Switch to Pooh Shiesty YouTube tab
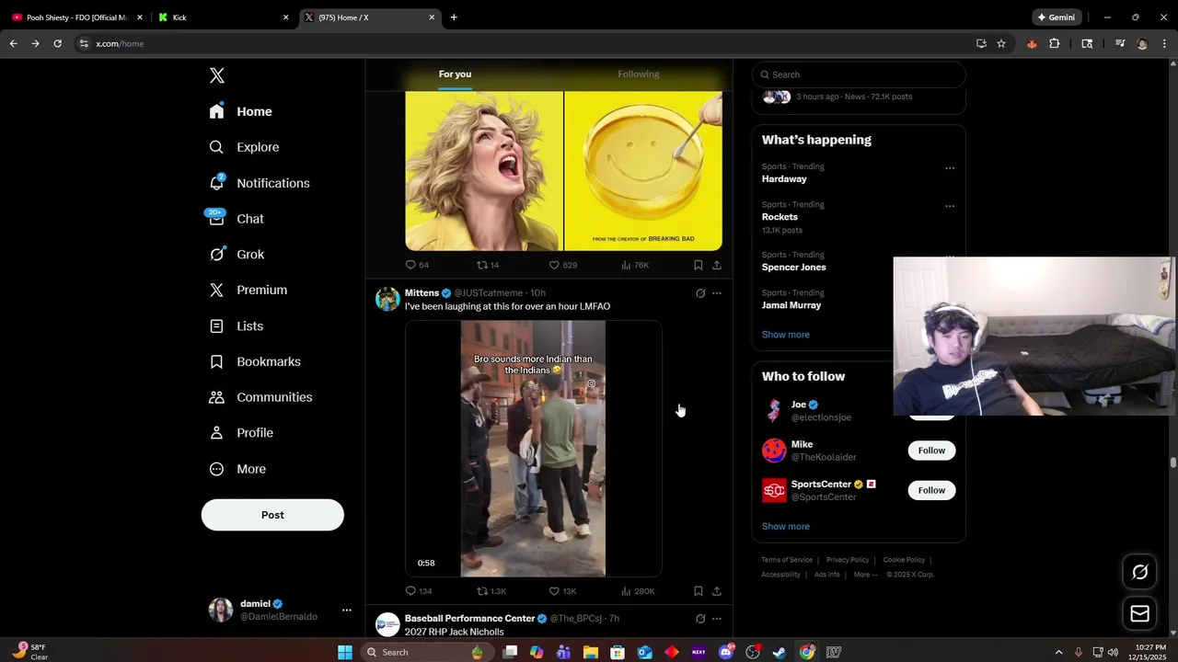 point(77,17)
